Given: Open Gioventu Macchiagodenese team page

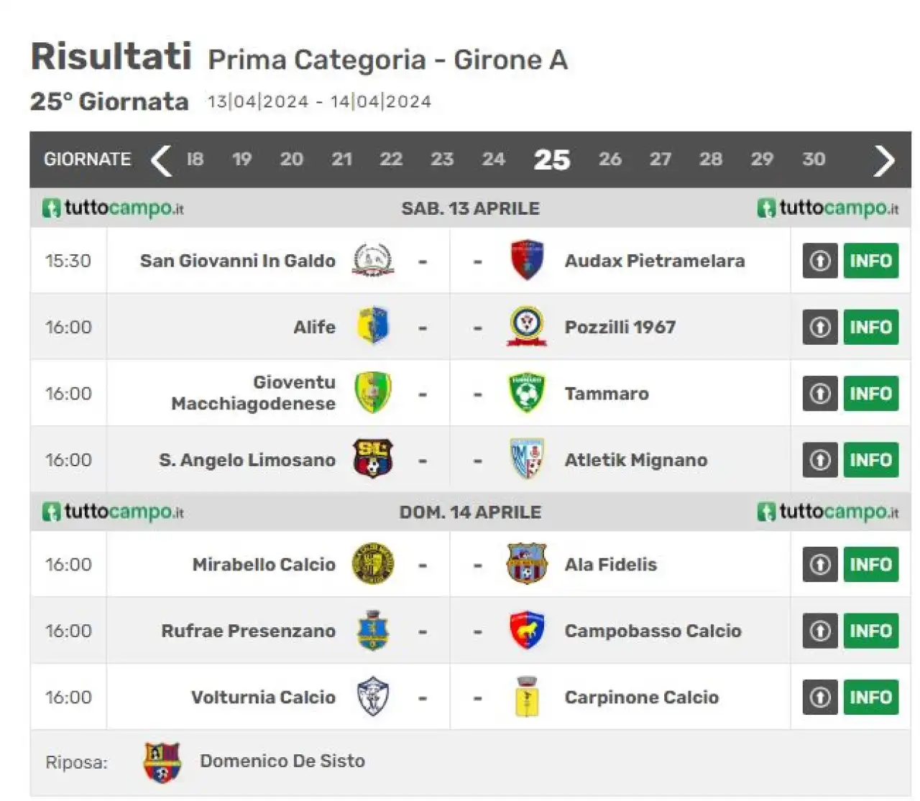Looking at the screenshot, I should pos(253,393).
